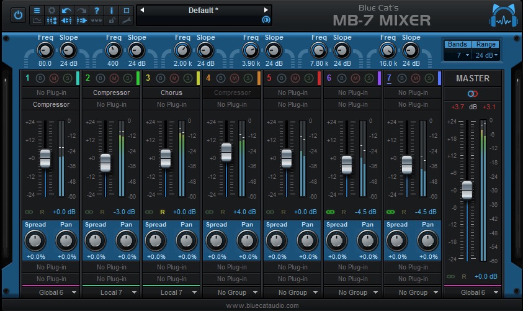Open the Range dropdown showing 24 dB

point(486,55)
